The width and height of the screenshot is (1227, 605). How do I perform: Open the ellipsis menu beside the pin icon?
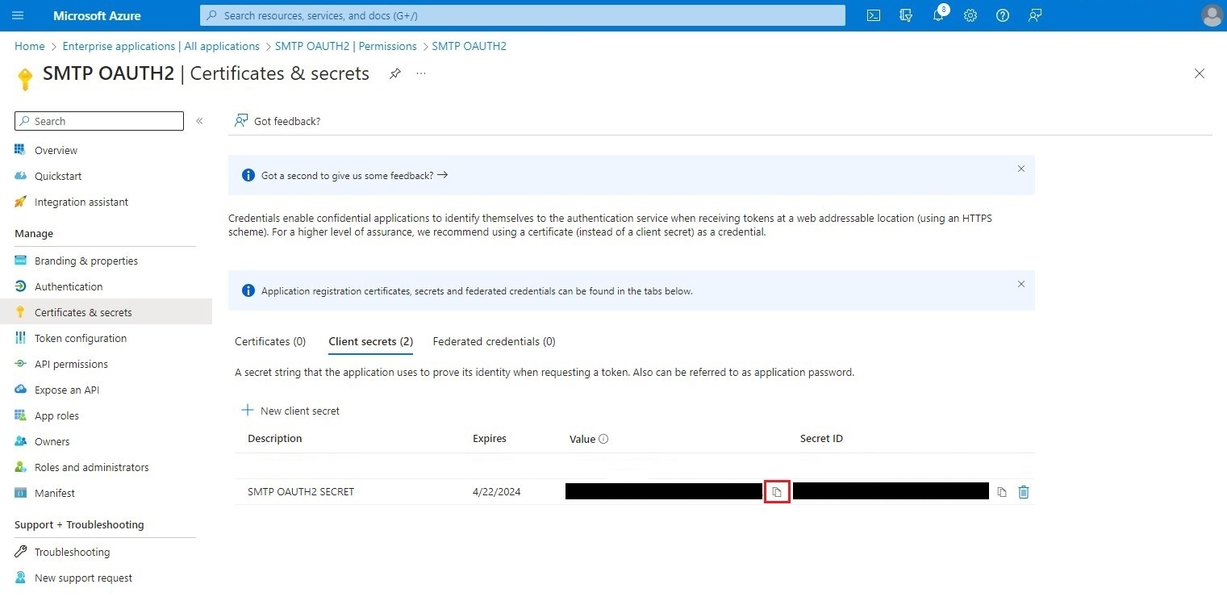[x=420, y=73]
